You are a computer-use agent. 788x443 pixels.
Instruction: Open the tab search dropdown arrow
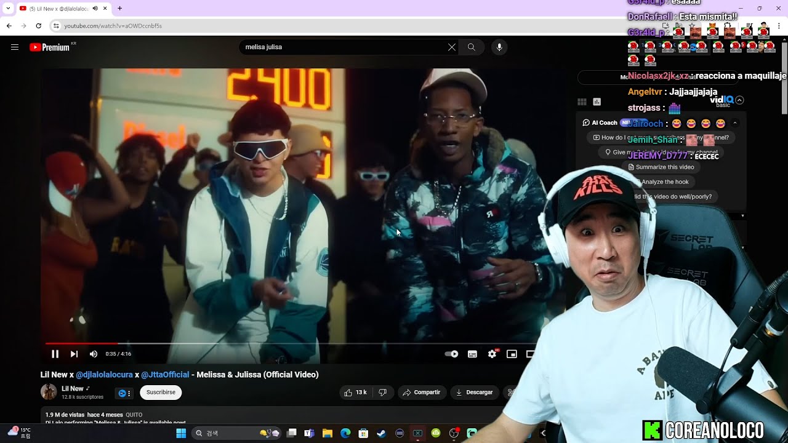click(x=7, y=8)
